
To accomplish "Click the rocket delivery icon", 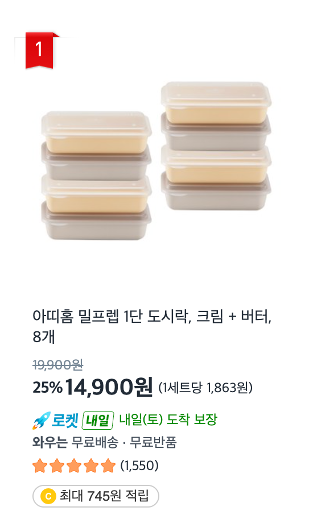I will pyautogui.click(x=41, y=421).
